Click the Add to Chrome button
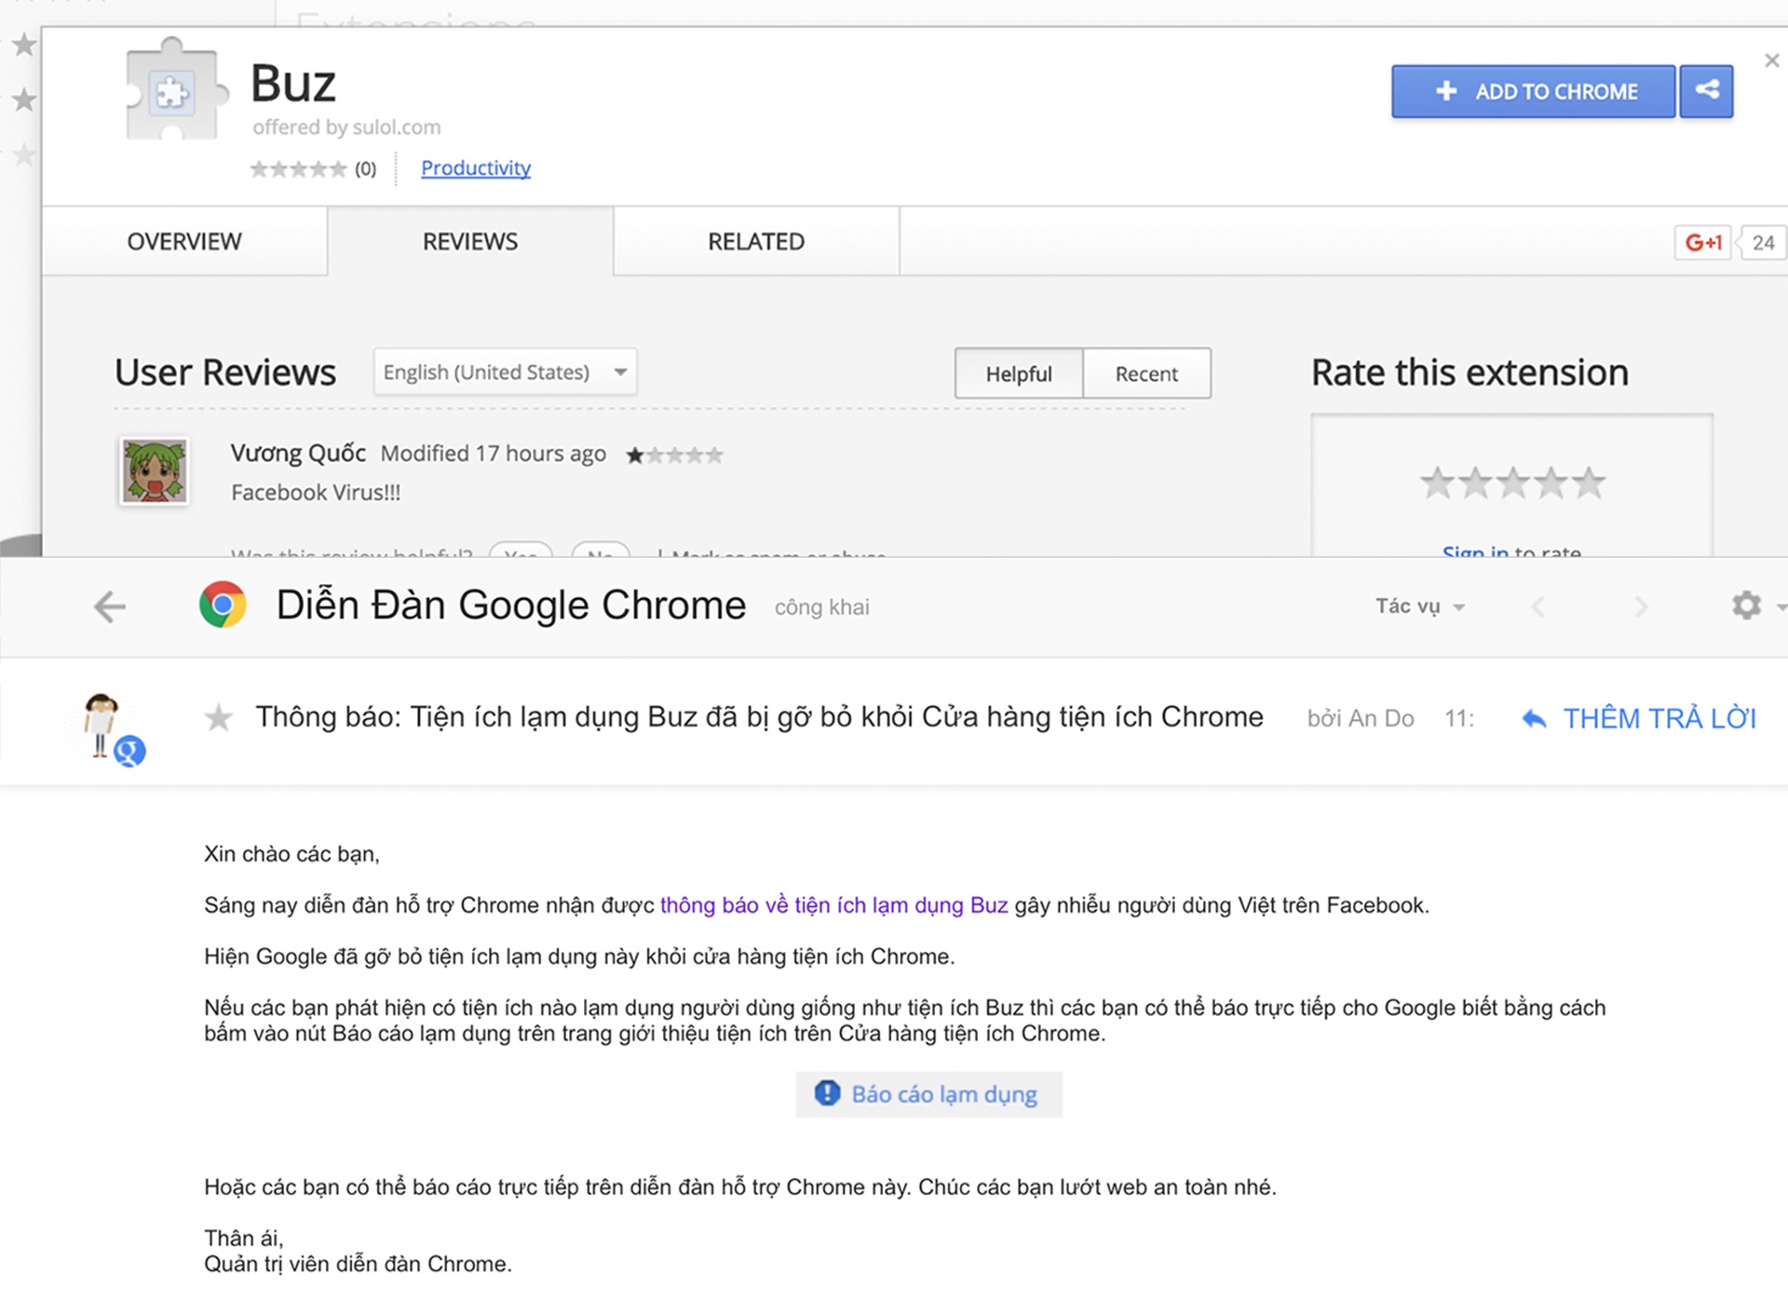 (x=1533, y=91)
